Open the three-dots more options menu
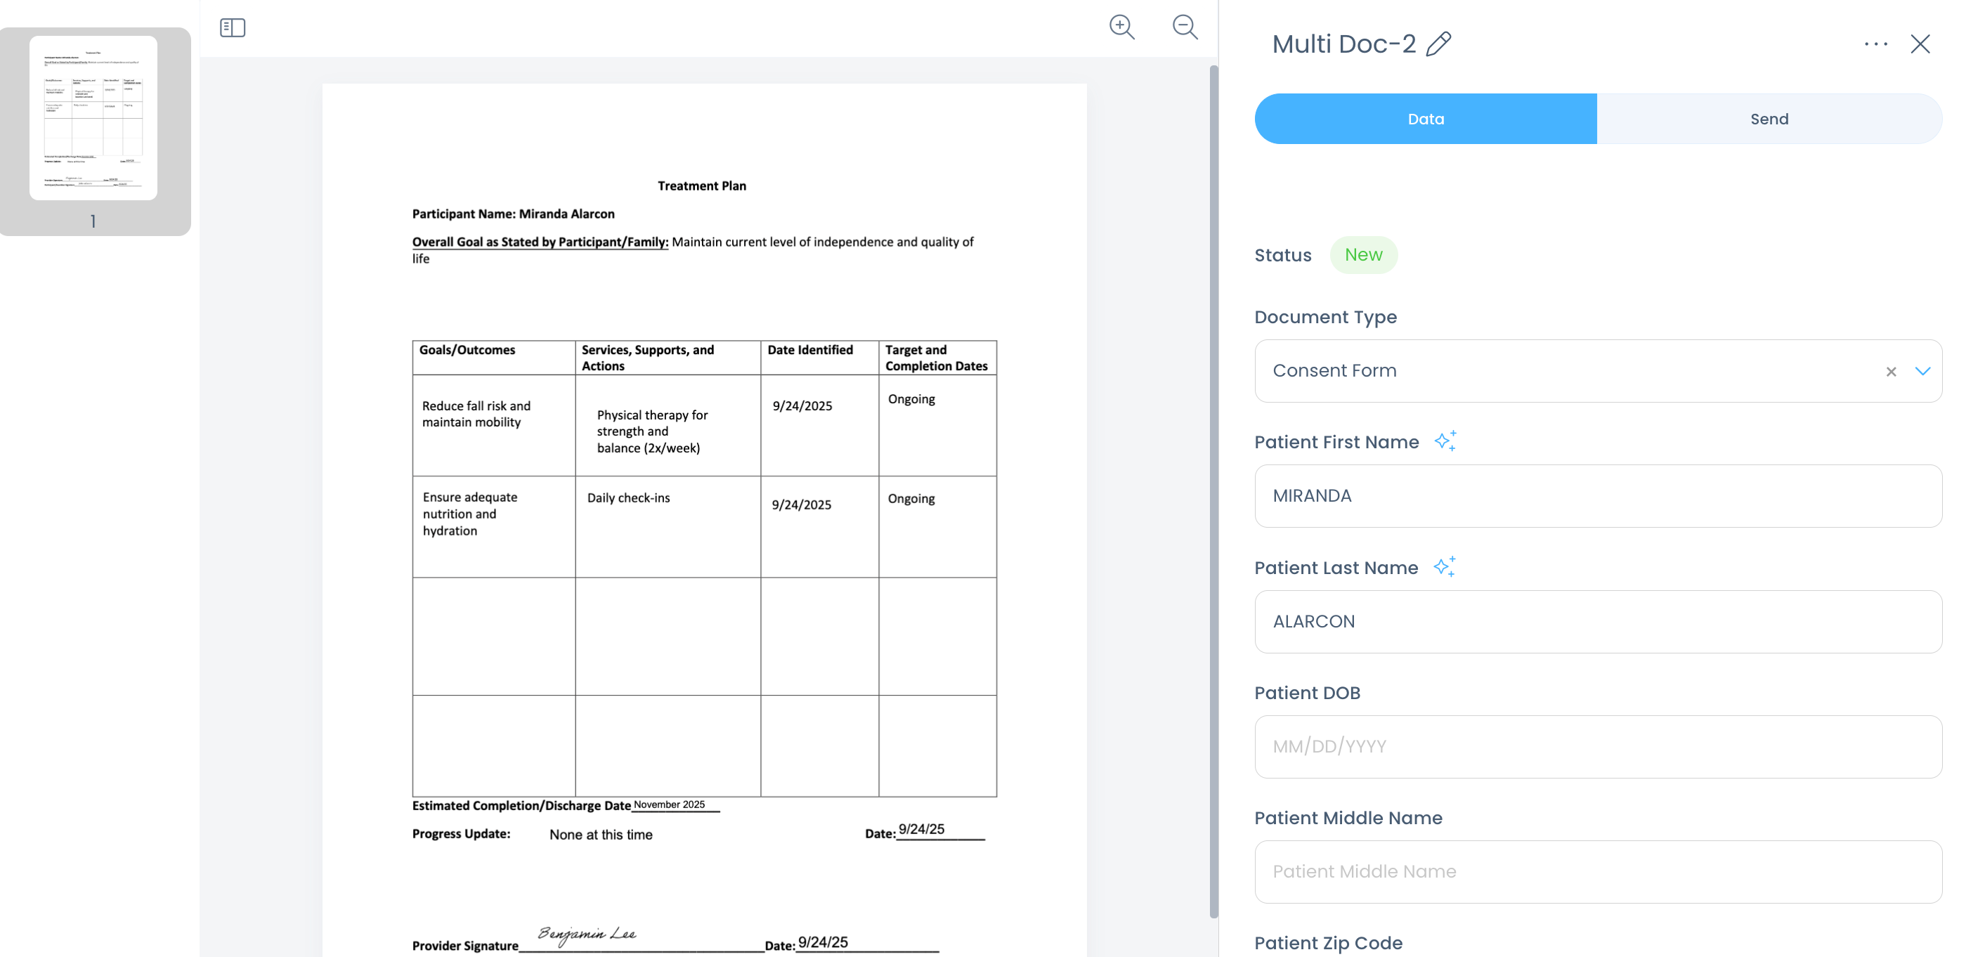 pyautogui.click(x=1875, y=44)
